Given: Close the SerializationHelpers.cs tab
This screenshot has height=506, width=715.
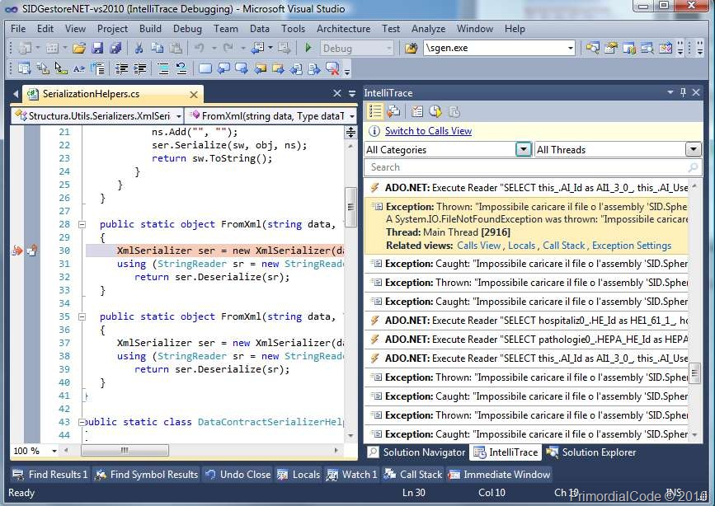Looking at the screenshot, I should (194, 95).
